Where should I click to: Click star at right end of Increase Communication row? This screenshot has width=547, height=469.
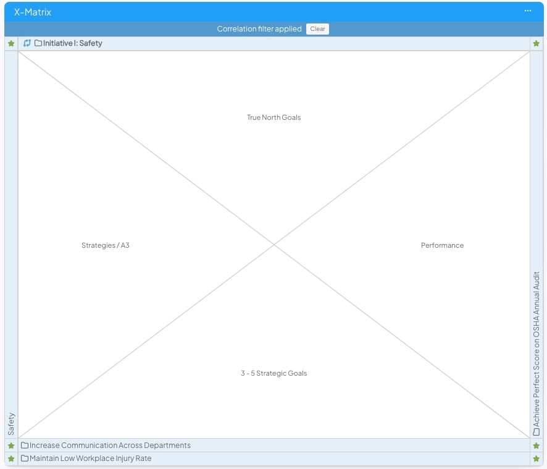coord(536,446)
